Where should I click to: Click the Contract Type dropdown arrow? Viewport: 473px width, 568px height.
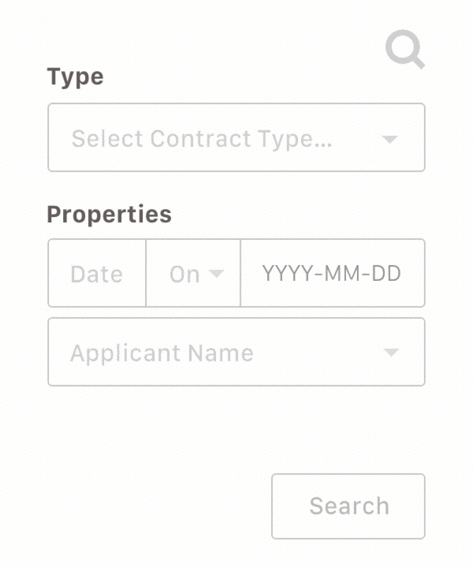[389, 139]
